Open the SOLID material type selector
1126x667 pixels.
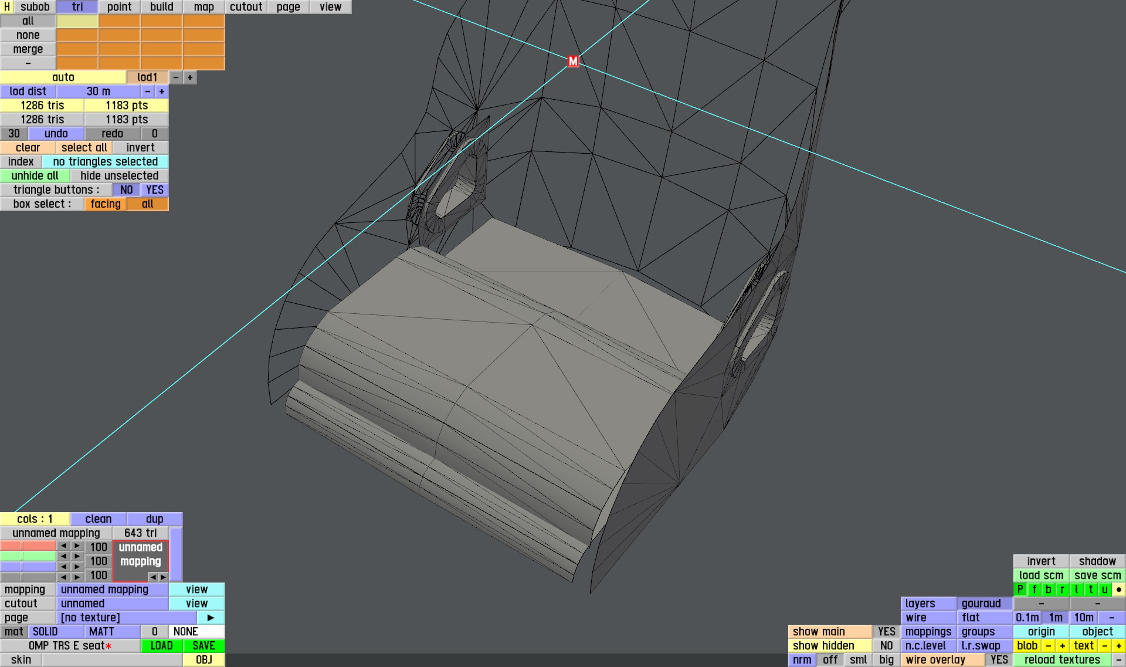[x=56, y=632]
